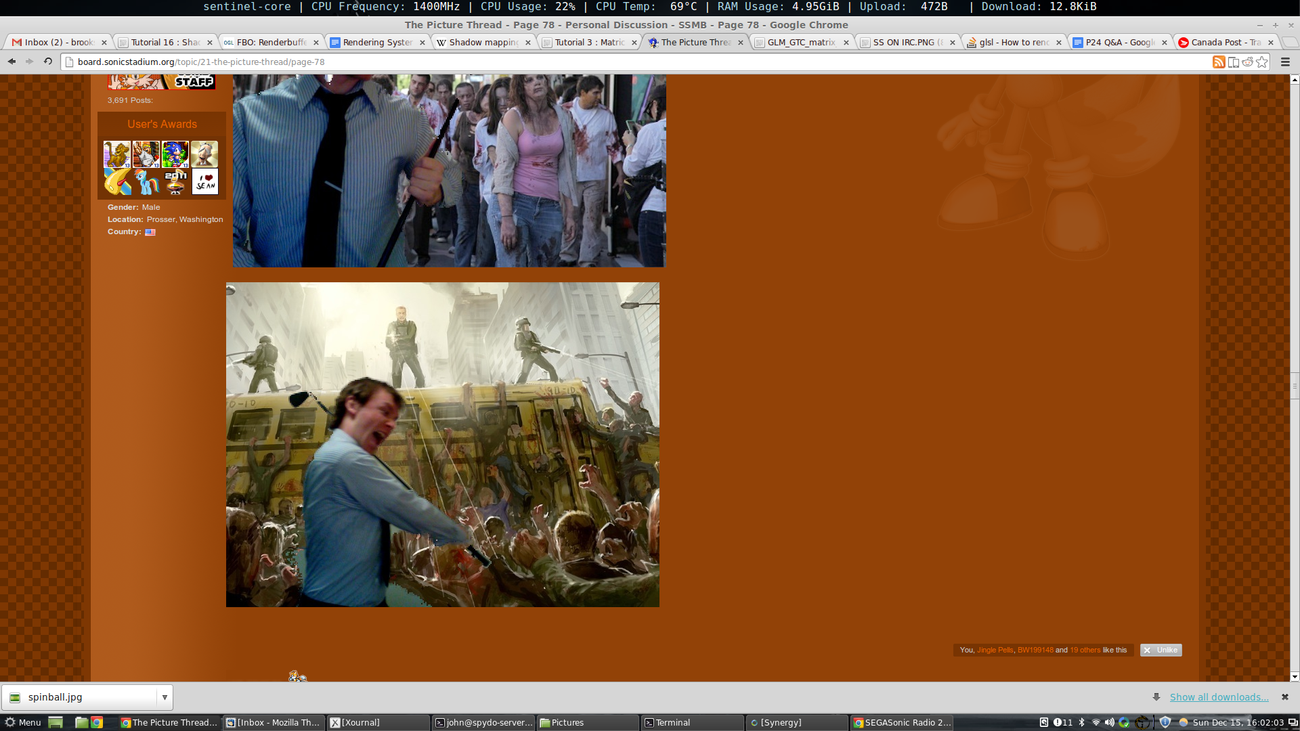This screenshot has width=1300, height=731.
Task: Switch to Mozilla Thunderbird Inbox taskbar window
Action: [x=274, y=722]
